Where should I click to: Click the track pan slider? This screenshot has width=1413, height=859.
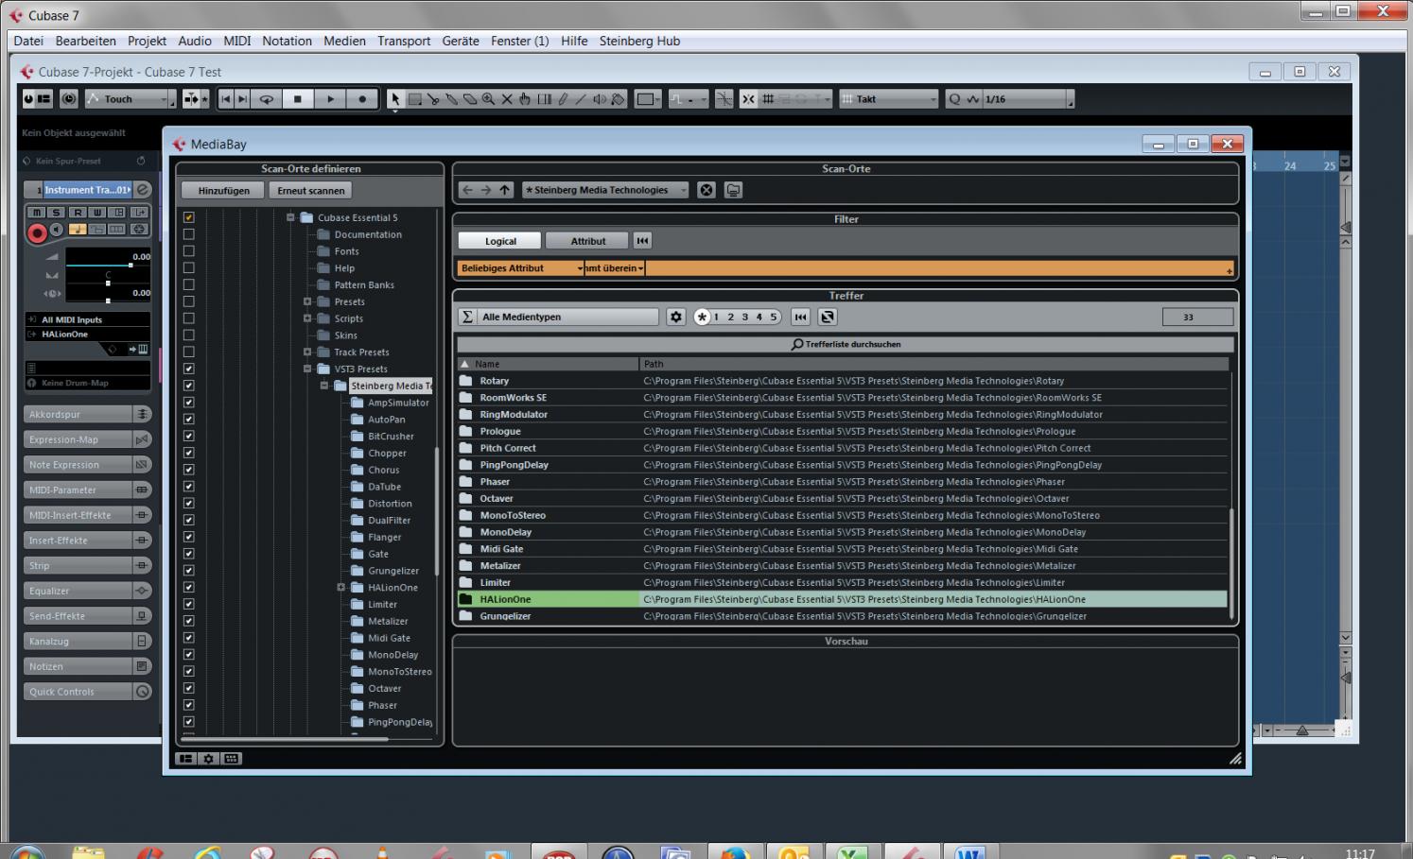click(107, 283)
